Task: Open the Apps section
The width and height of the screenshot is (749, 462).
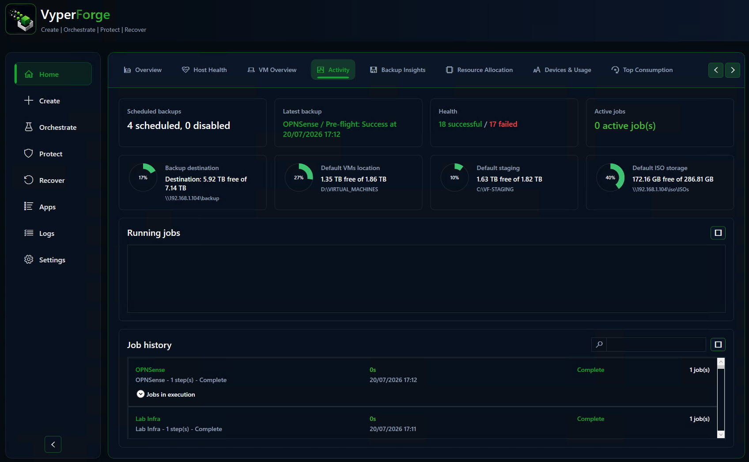Action: [53, 207]
